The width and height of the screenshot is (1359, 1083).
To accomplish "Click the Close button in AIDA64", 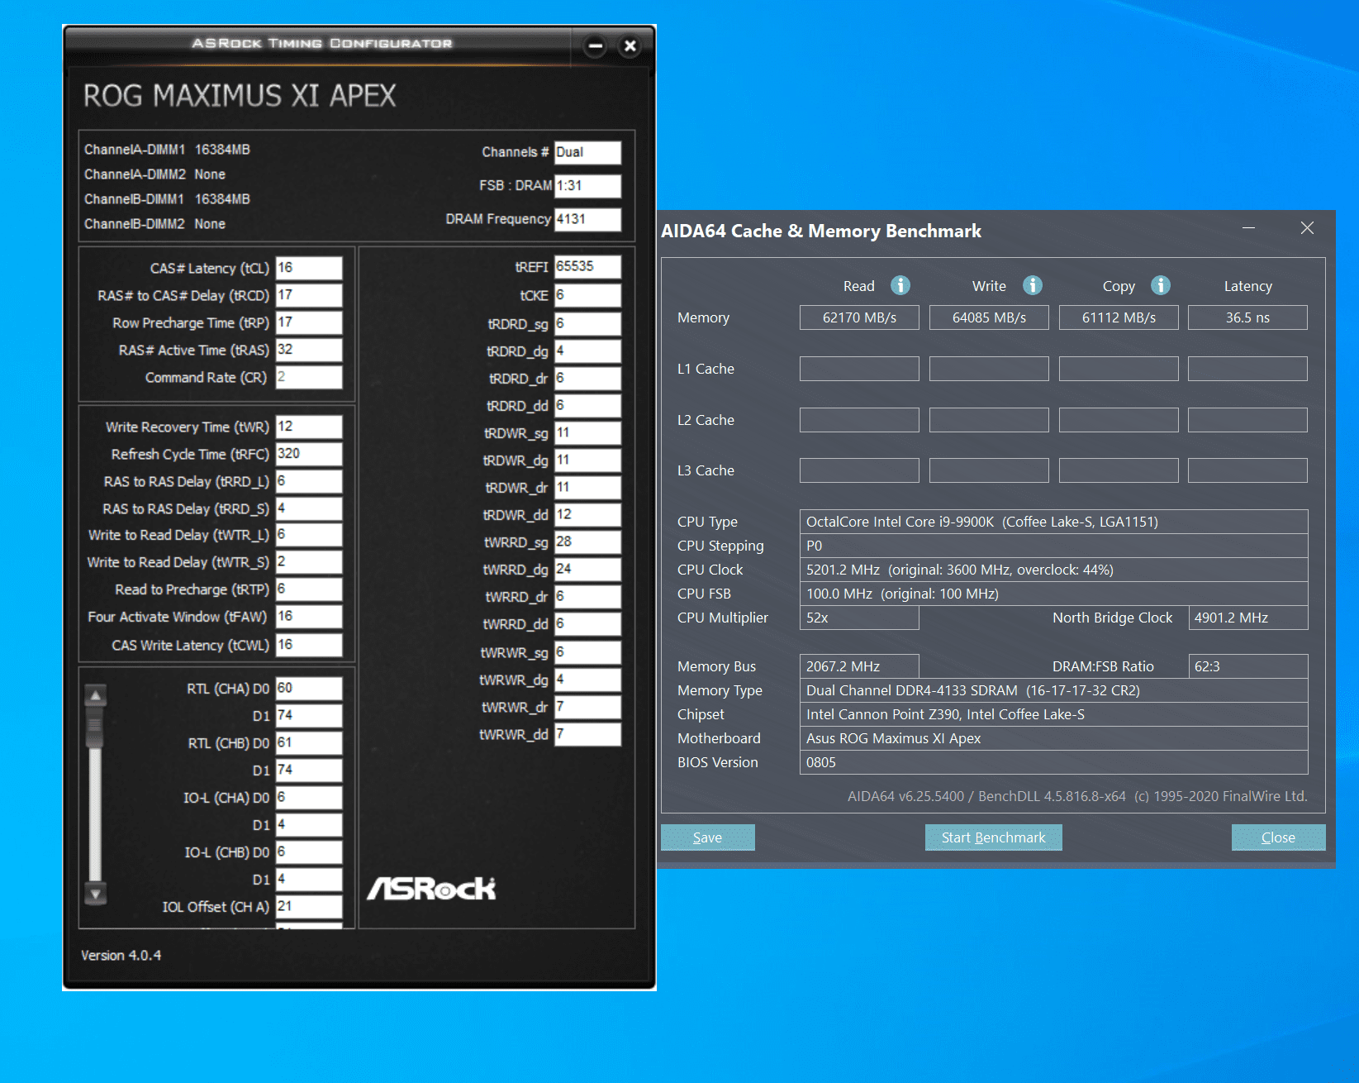I will click(1278, 837).
